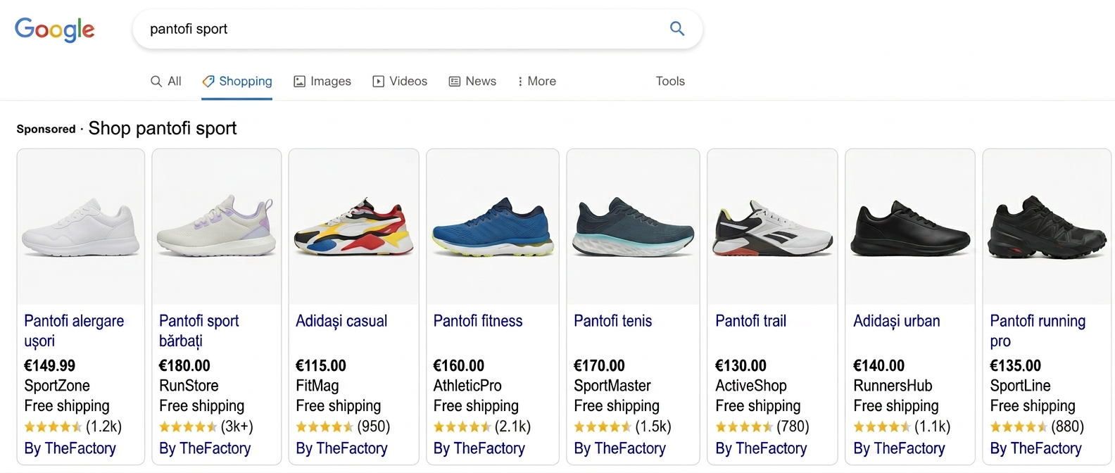The width and height of the screenshot is (1115, 473).
Task: Click the star rating with (1.5k) reviews
Action: 623,427
